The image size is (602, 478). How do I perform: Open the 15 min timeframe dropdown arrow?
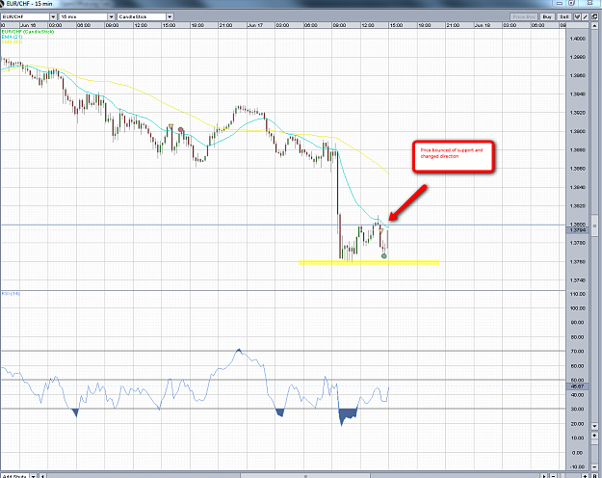tap(111, 17)
